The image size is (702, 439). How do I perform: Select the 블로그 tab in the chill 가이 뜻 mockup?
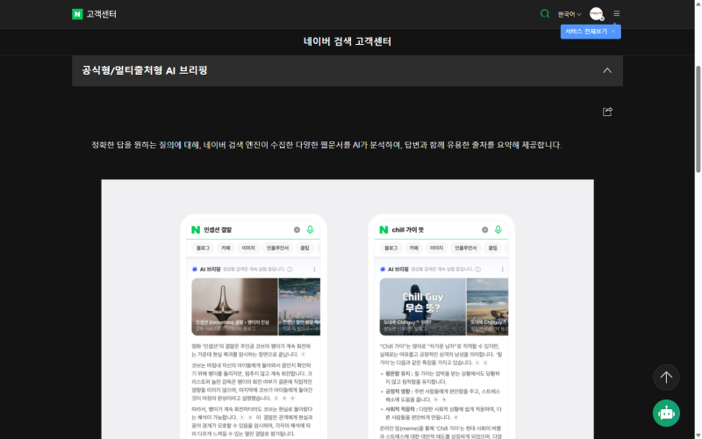click(x=390, y=248)
